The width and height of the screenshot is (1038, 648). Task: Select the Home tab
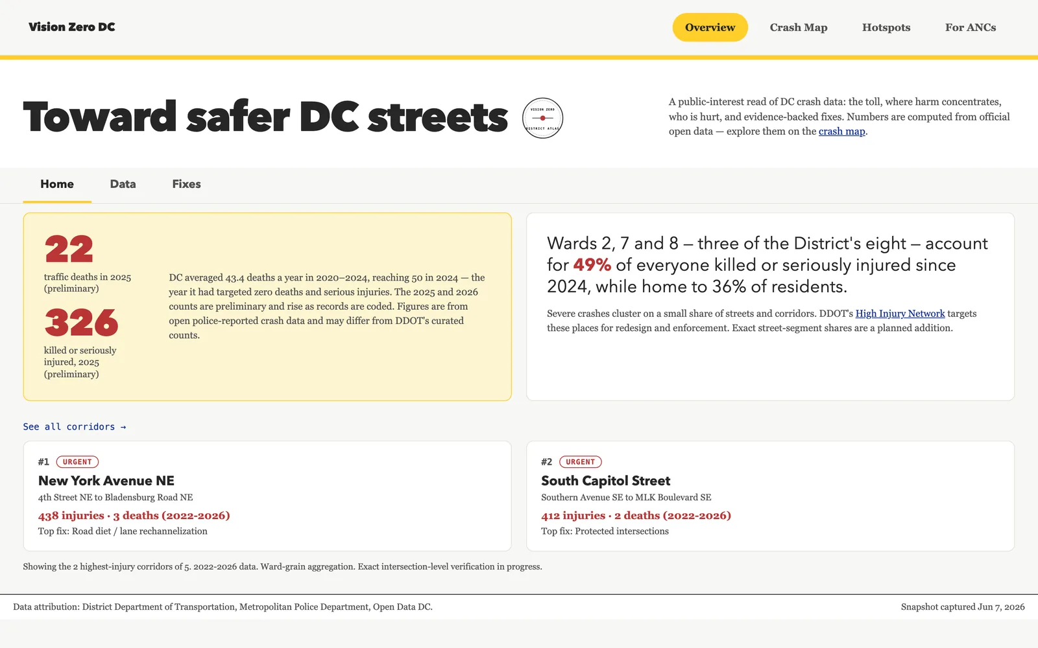(x=57, y=184)
